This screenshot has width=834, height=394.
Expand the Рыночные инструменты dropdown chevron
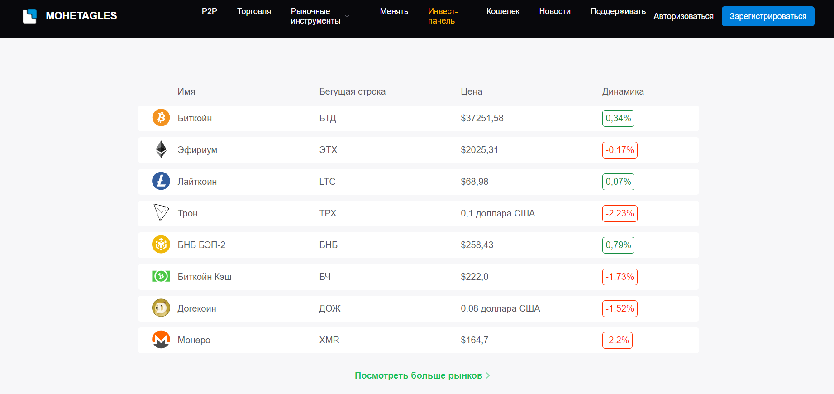(x=347, y=16)
